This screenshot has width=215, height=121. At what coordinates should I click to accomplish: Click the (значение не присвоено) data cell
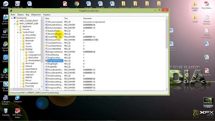pyautogui.click(x=94, y=22)
